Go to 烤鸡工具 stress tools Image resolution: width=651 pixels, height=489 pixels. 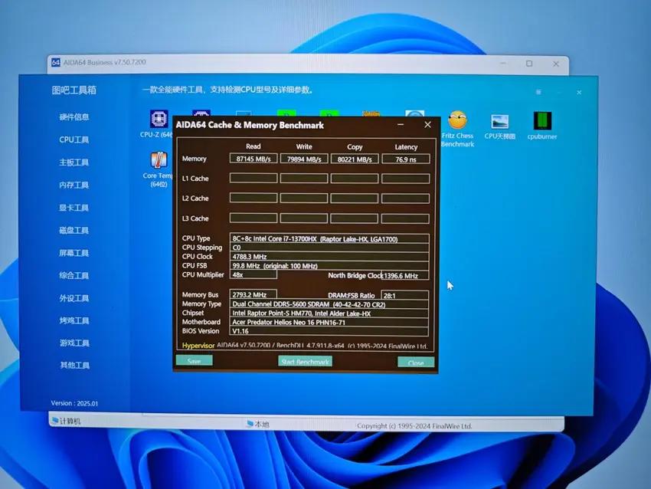point(74,320)
